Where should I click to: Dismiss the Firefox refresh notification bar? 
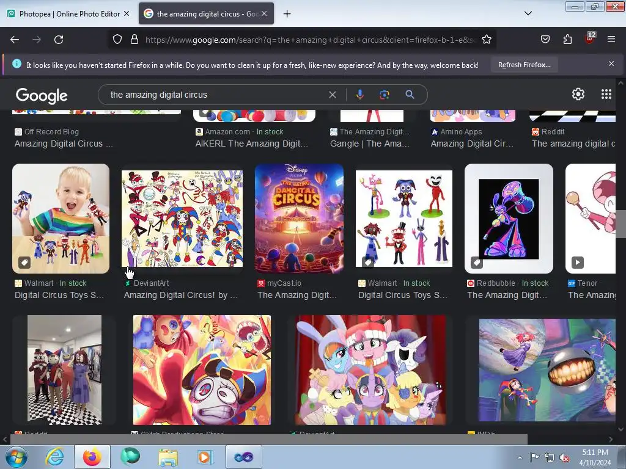(x=611, y=64)
